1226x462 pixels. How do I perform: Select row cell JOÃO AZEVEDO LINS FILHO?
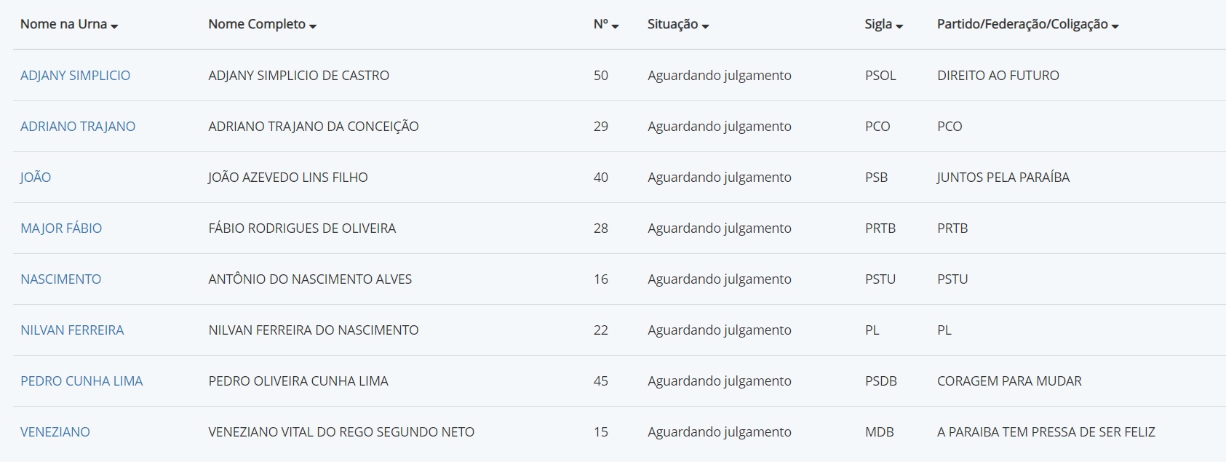288,178
